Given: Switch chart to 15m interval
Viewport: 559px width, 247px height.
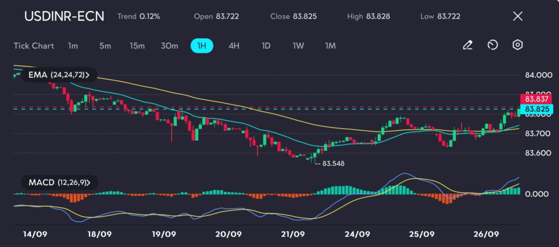Looking at the screenshot, I should (137, 46).
